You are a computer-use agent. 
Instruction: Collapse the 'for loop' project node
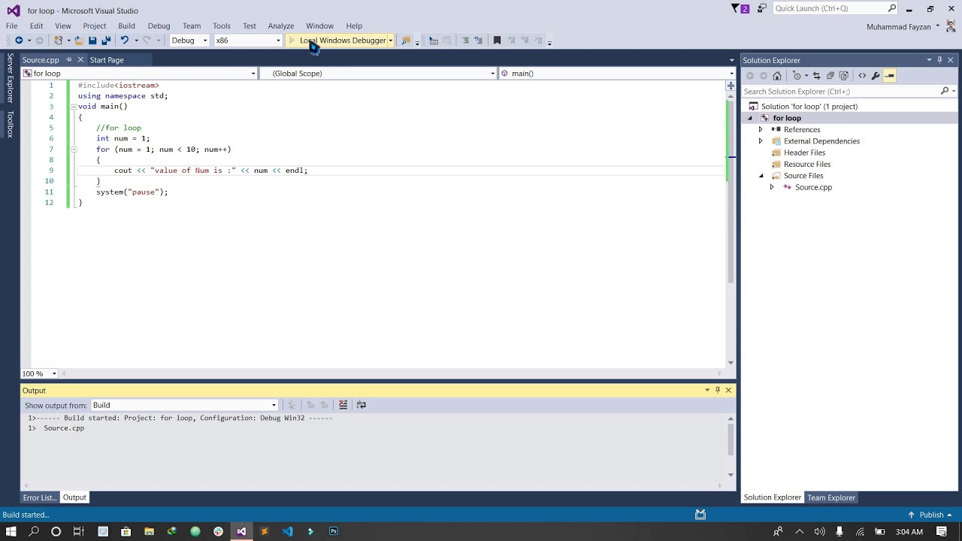749,118
